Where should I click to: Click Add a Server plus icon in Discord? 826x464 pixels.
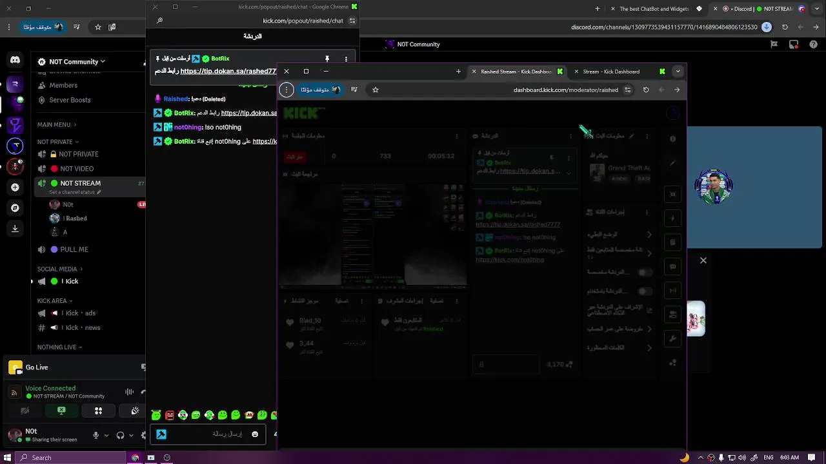point(15,187)
